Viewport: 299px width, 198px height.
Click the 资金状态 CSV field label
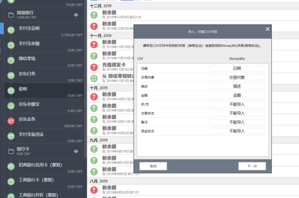click(x=148, y=131)
